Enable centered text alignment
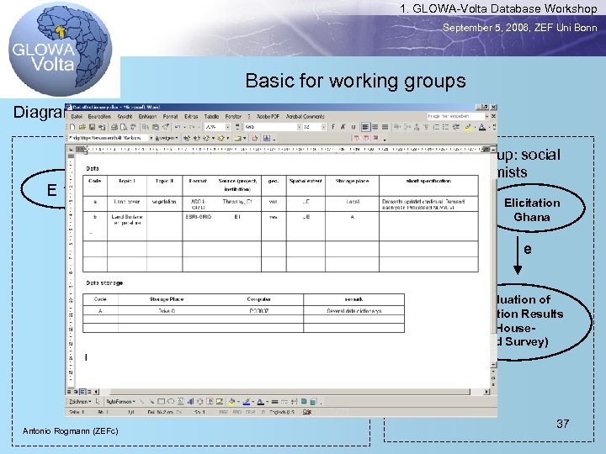This screenshot has height=454, width=606. pyautogui.click(x=375, y=127)
